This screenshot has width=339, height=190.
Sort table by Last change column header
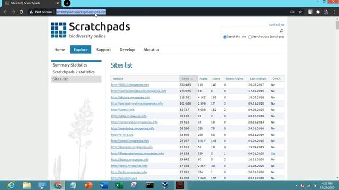tap(258, 79)
